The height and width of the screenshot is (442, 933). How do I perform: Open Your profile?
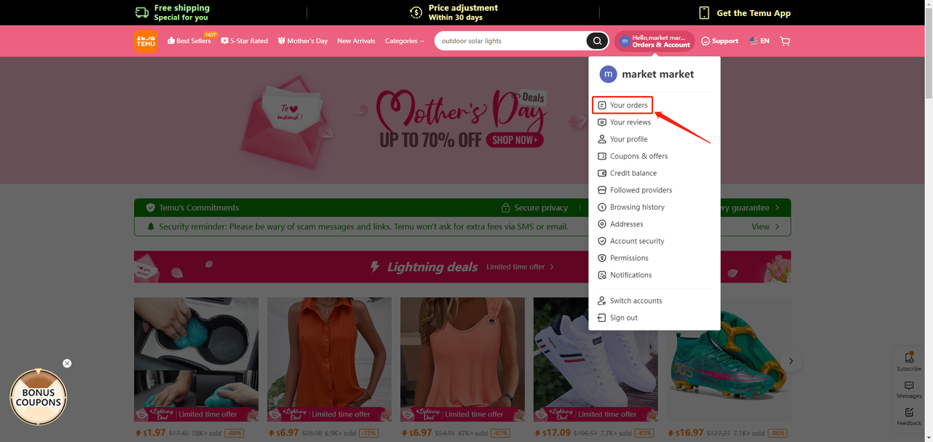(x=622, y=139)
